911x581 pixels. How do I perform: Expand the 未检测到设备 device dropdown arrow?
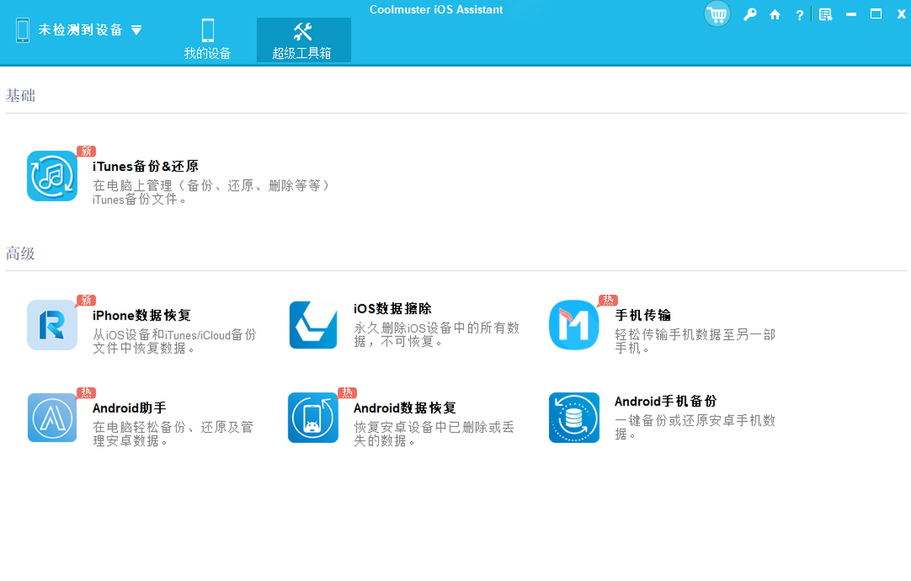(137, 30)
